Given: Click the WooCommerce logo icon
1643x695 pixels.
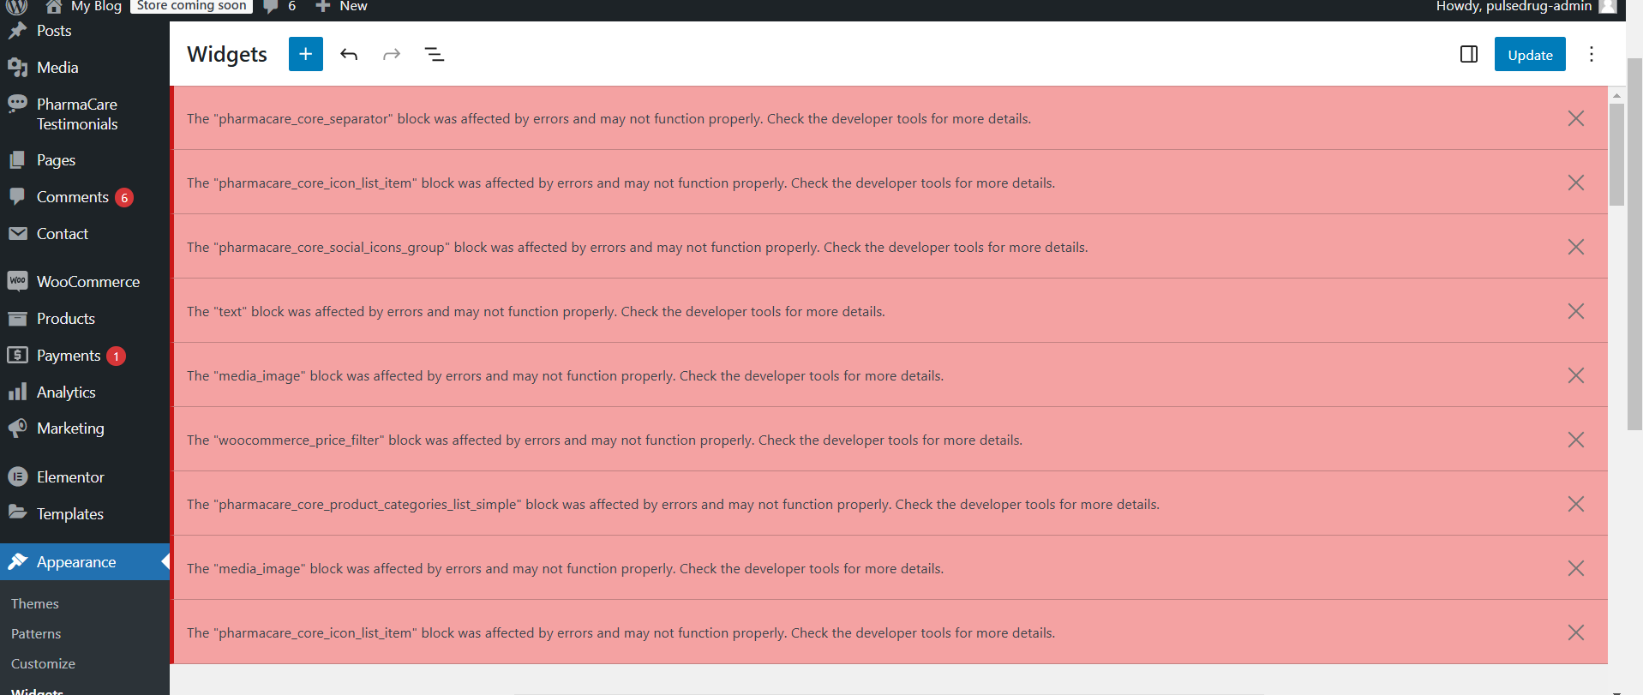Looking at the screenshot, I should click(17, 281).
